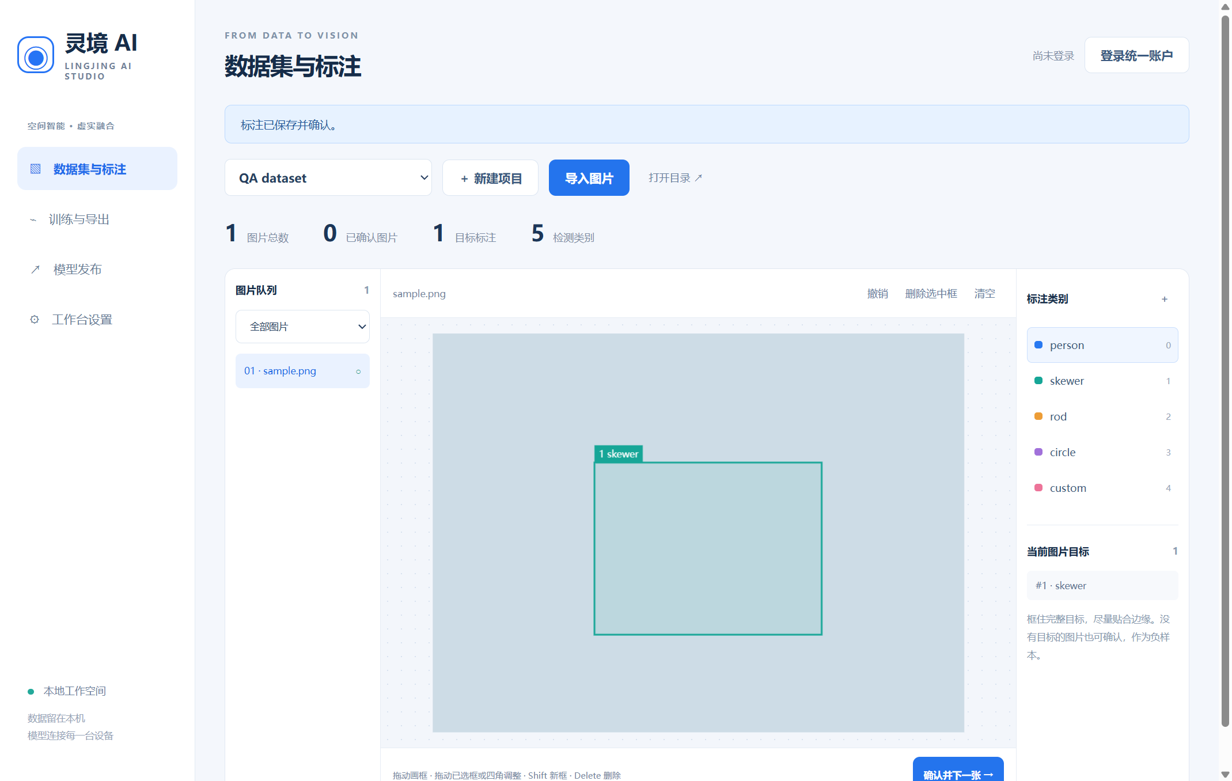The height and width of the screenshot is (781, 1232).
Task: Select the #1 · skewer object entry
Action: pyautogui.click(x=1102, y=585)
